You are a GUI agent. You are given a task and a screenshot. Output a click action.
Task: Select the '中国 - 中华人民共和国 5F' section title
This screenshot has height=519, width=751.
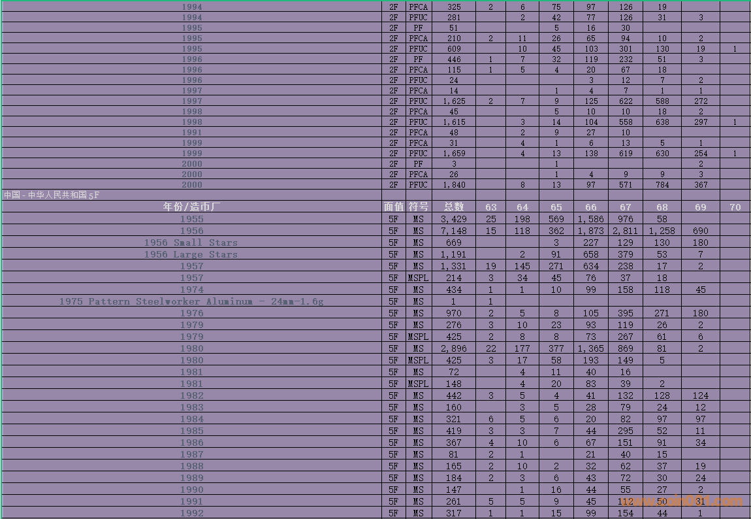click(x=52, y=195)
